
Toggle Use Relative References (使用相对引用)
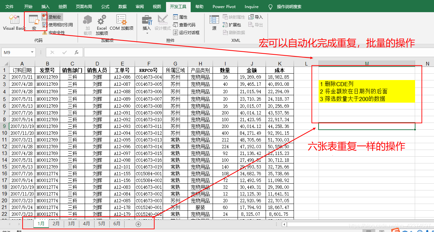tap(57, 25)
